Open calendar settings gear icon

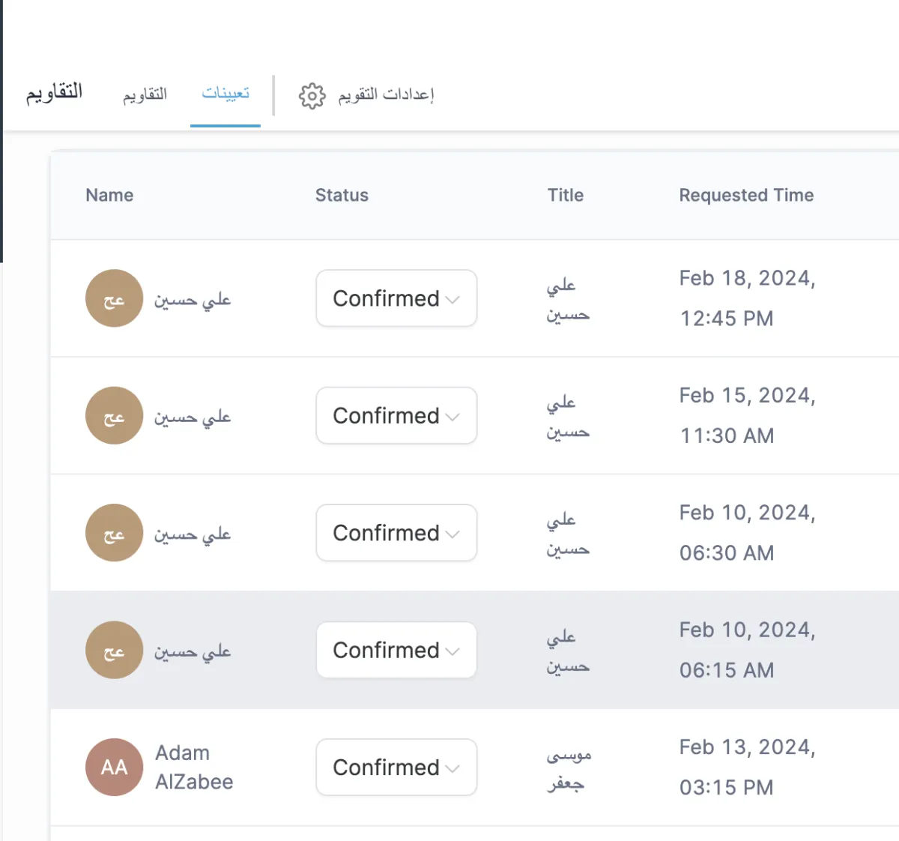coord(312,95)
